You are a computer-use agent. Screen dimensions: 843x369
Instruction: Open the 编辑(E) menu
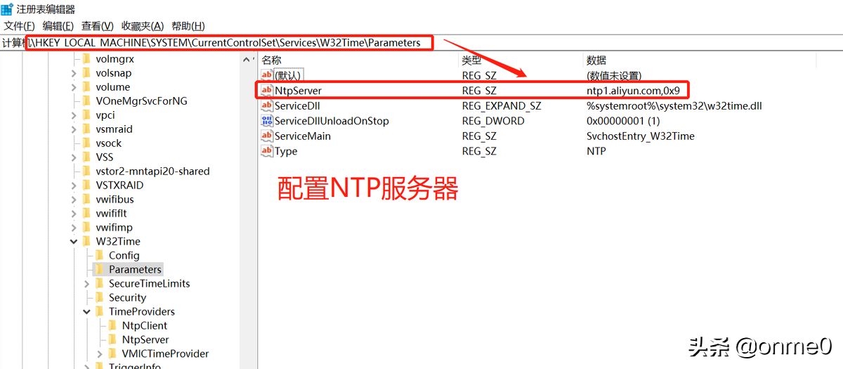click(x=58, y=26)
